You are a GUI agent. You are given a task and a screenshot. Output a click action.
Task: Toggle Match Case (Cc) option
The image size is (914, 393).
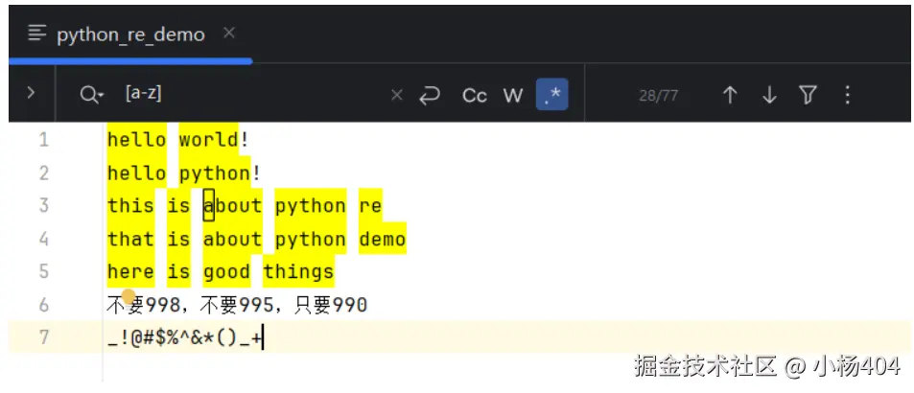click(475, 95)
